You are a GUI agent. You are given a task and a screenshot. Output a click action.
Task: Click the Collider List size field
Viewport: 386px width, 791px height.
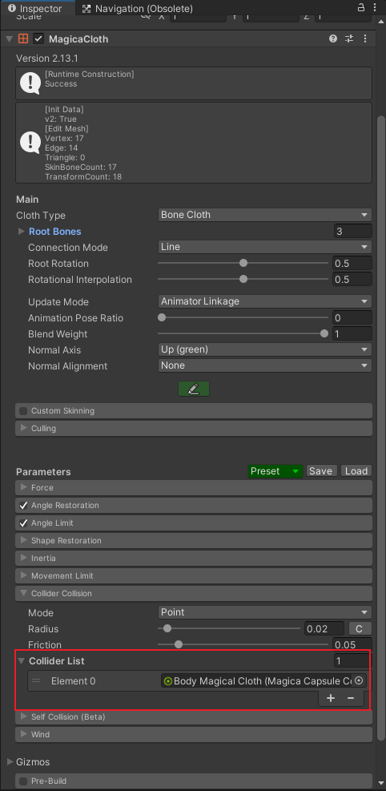click(x=352, y=661)
